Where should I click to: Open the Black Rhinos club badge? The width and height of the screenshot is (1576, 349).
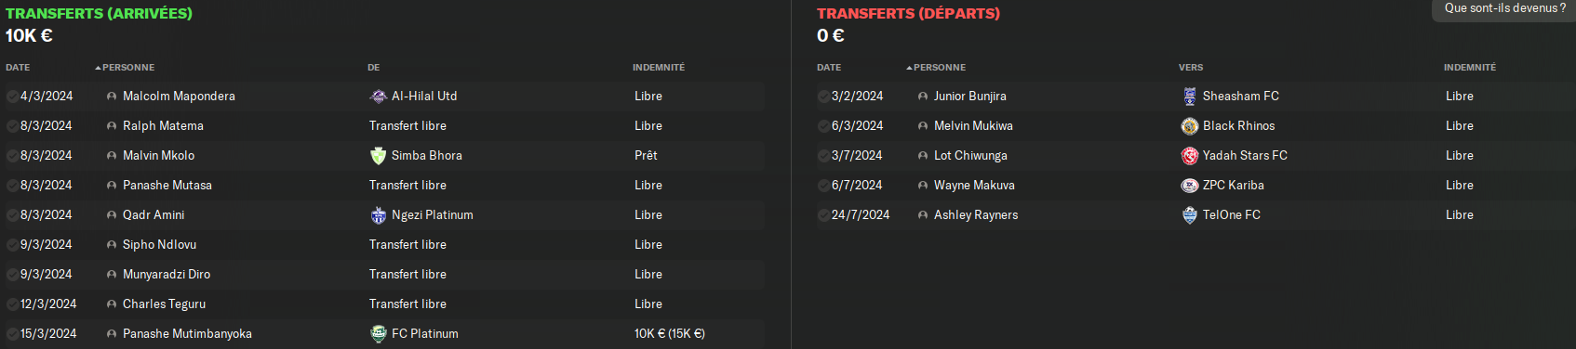tap(1189, 126)
